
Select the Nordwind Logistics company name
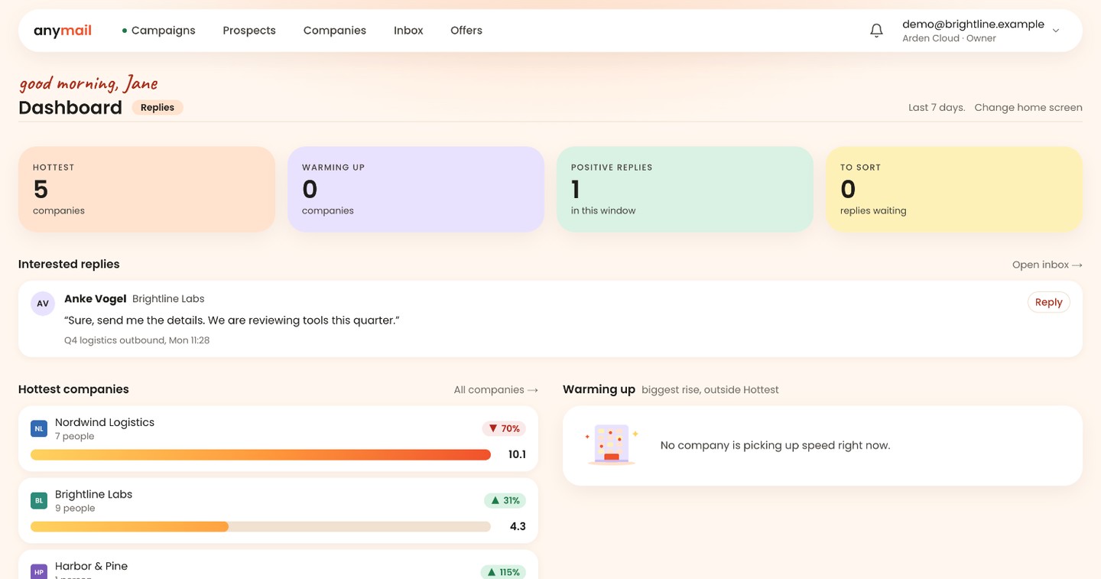(105, 422)
